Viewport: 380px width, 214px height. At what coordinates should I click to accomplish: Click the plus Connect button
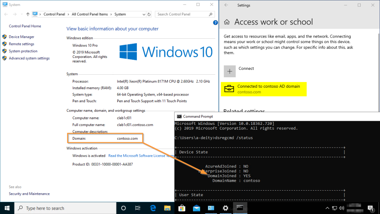click(x=230, y=71)
